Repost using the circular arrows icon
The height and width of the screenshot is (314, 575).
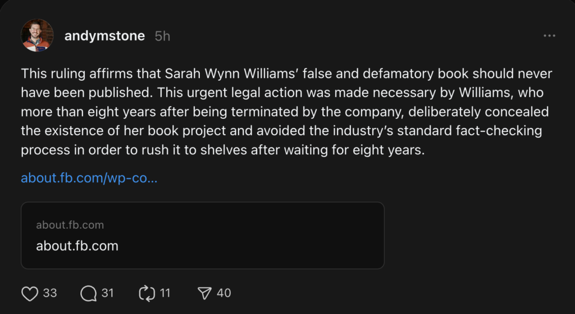146,293
